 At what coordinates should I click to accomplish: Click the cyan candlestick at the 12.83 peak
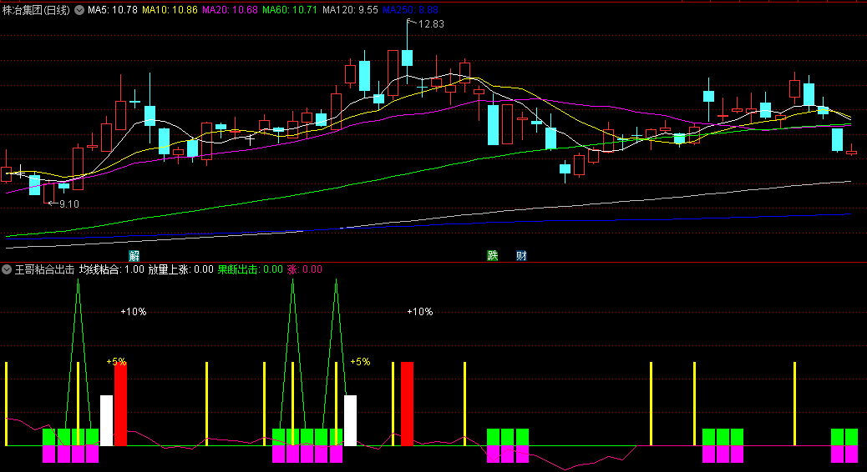(x=407, y=58)
